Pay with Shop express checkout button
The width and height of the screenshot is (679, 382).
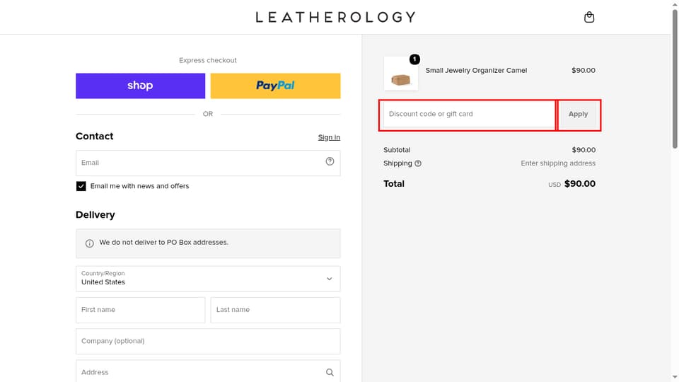[x=140, y=86]
